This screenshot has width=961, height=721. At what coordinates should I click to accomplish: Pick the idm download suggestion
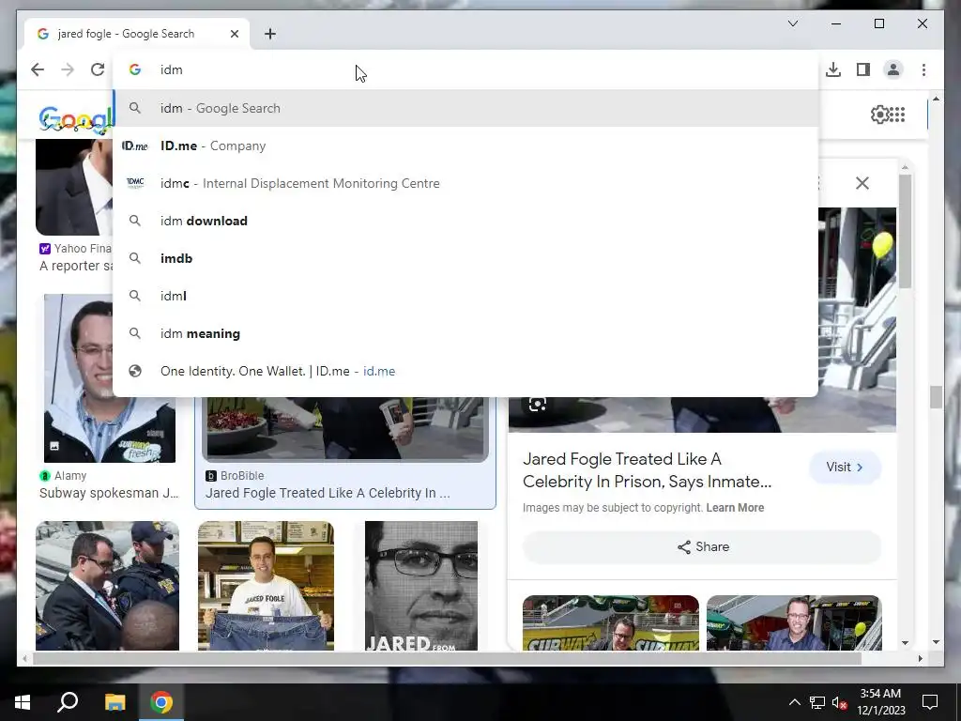465,221
